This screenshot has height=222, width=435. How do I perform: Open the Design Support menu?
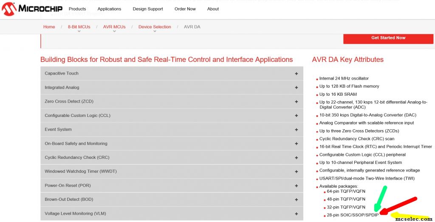[148, 9]
